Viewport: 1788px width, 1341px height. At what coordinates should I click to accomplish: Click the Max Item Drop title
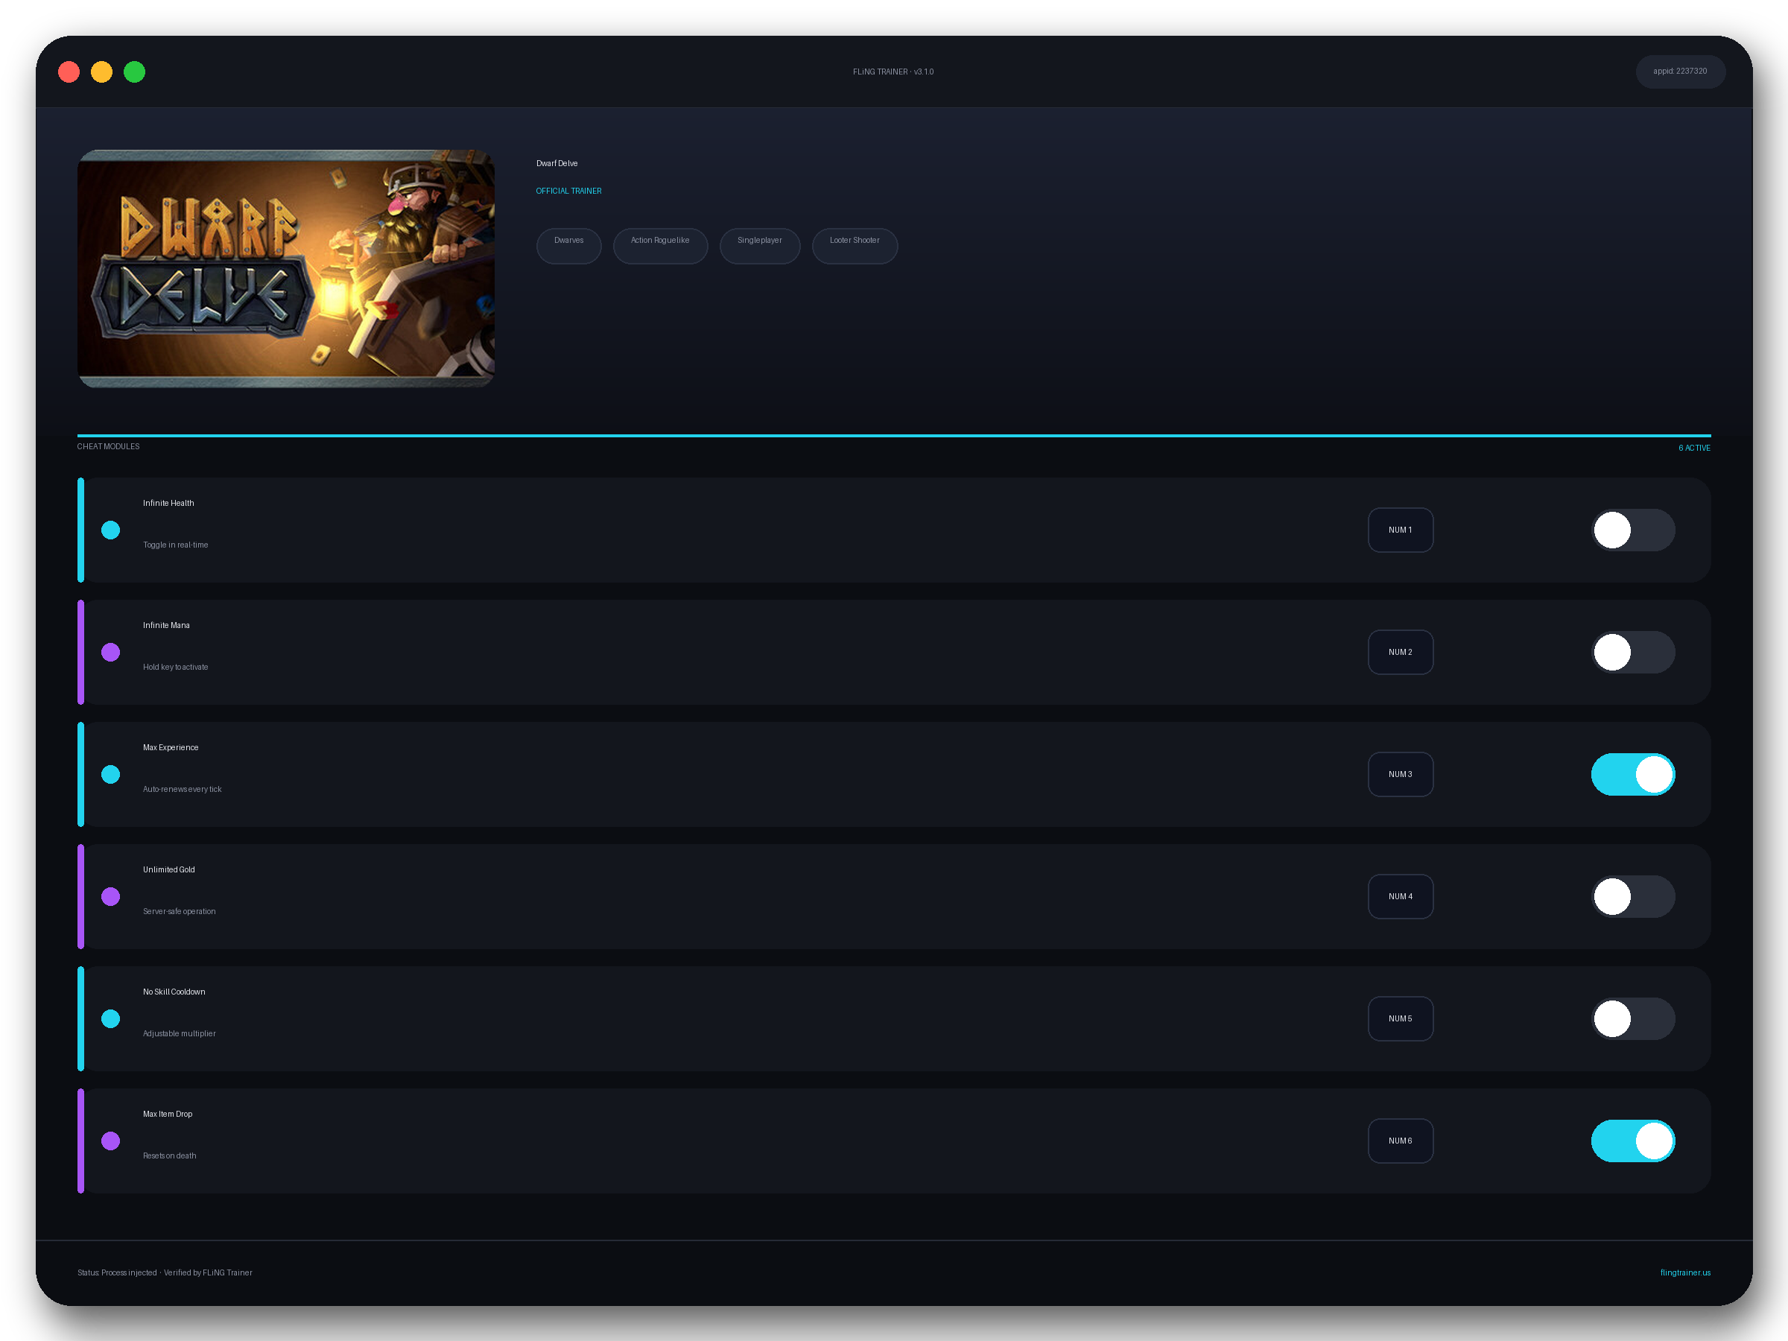tap(168, 1113)
